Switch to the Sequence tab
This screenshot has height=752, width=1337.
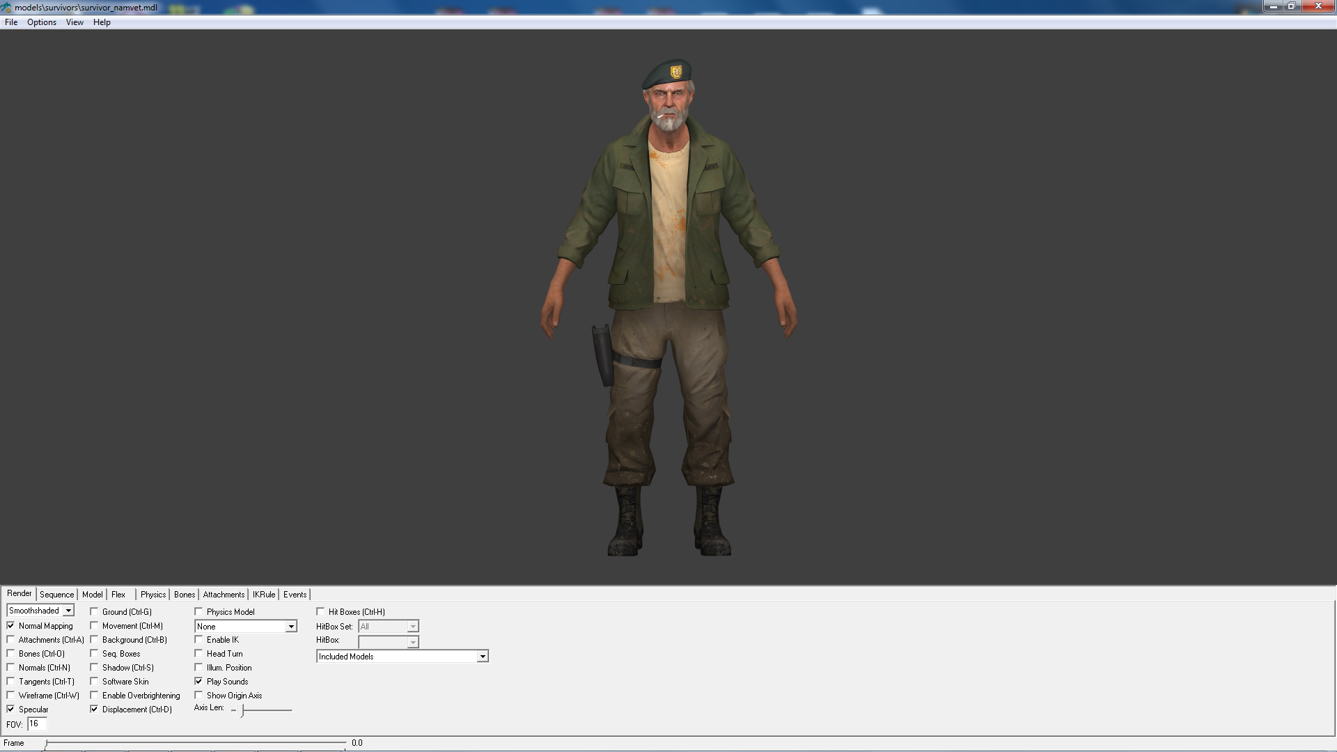(56, 595)
